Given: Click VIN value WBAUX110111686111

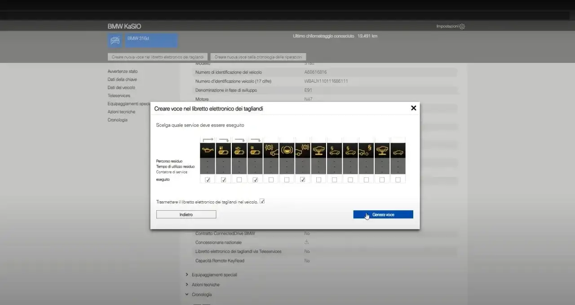Looking at the screenshot, I should click(326, 81).
